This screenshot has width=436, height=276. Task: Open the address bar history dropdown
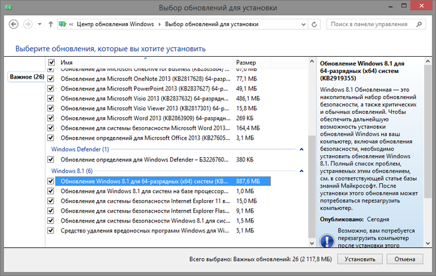coord(303,24)
